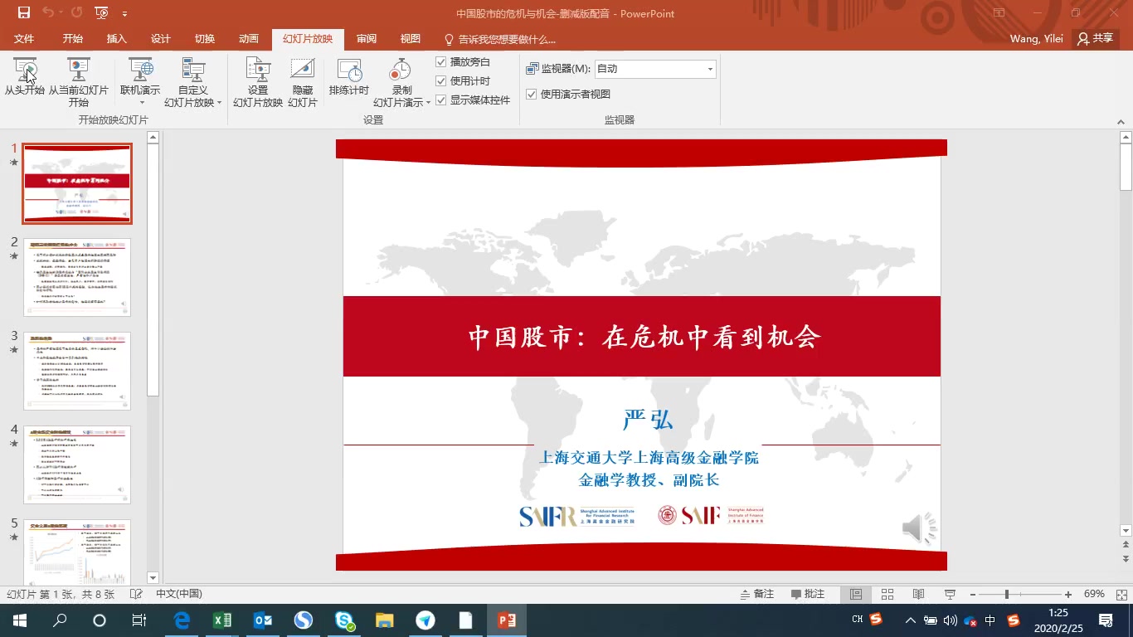Start slideshow from current slide
Screen dimensions: 1133x637
pos(78,82)
